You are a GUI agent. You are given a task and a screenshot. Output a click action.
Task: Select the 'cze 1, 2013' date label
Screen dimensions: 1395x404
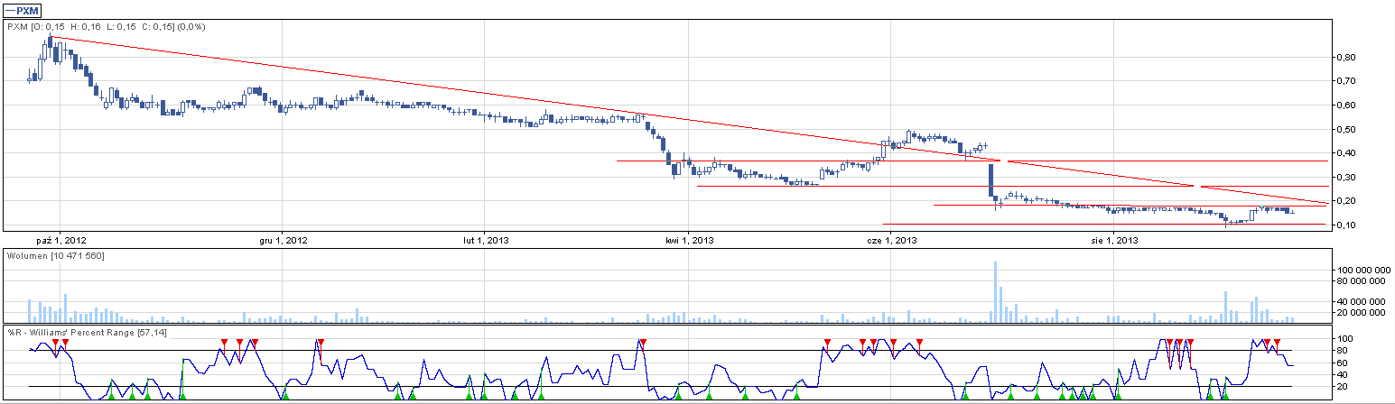891,241
